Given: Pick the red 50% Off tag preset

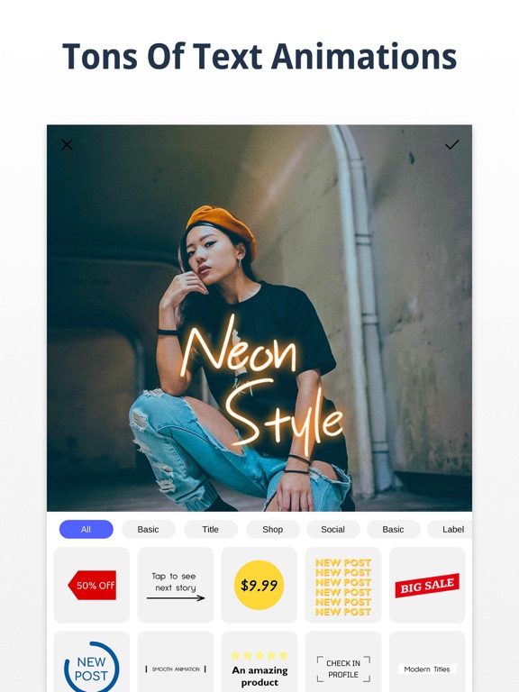Looking at the screenshot, I should point(92,585).
